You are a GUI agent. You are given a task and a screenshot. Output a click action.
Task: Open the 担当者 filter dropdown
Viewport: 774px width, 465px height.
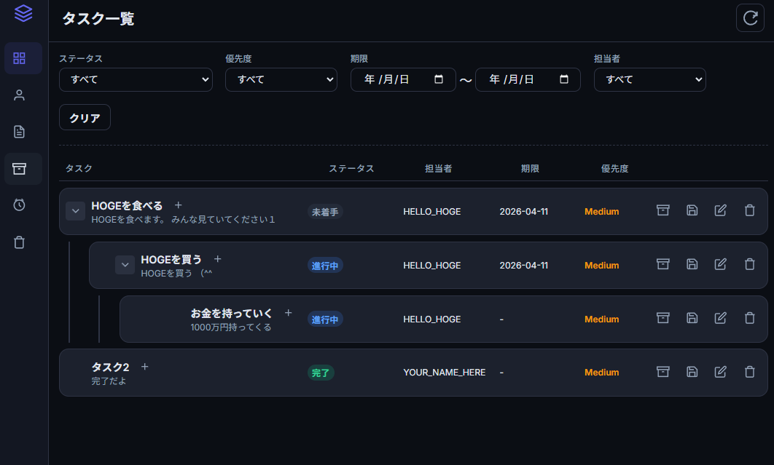pyautogui.click(x=649, y=79)
